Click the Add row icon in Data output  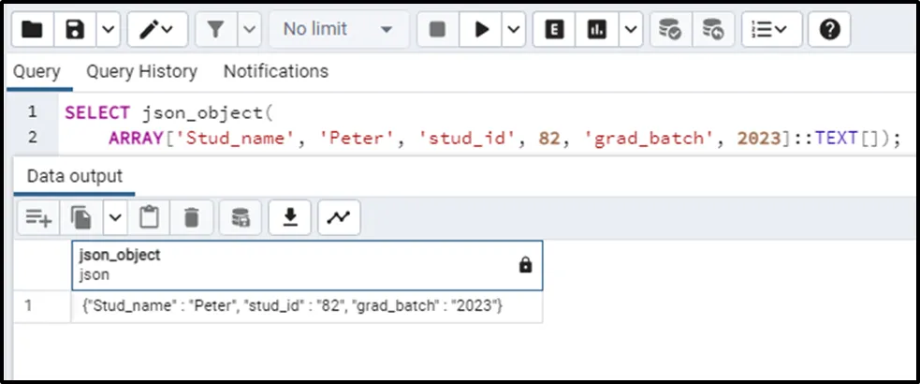point(38,218)
